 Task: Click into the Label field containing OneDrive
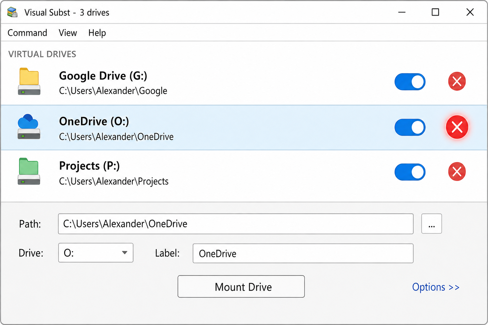[303, 253]
